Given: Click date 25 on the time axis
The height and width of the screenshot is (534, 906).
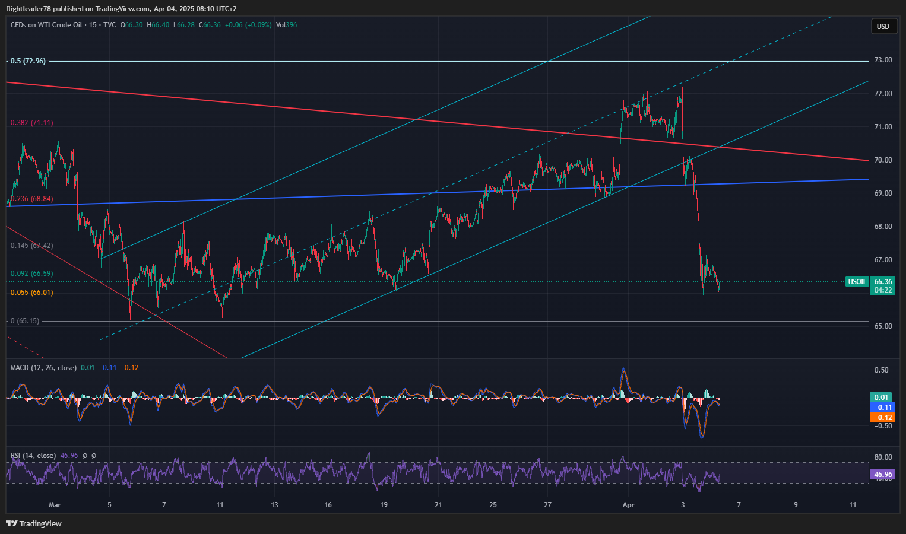Looking at the screenshot, I should coord(493,505).
